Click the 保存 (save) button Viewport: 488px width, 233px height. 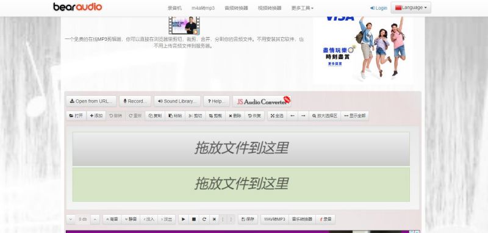click(x=248, y=220)
